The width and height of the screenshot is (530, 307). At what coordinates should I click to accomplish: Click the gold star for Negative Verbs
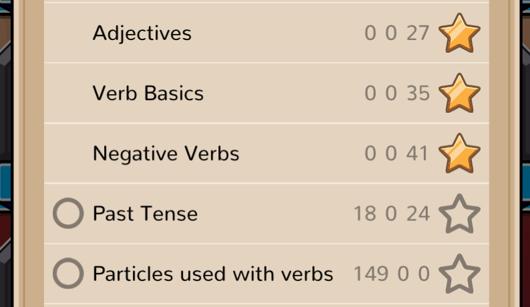pos(459,153)
